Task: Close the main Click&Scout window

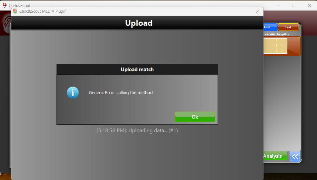Action: tap(309, 5)
